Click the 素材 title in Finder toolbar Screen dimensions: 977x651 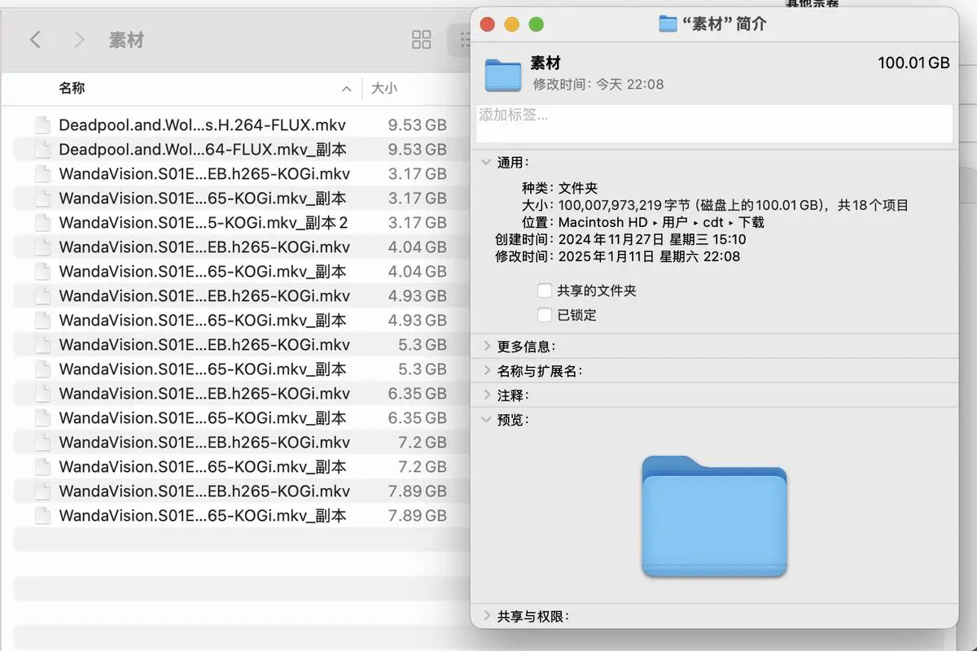point(126,40)
